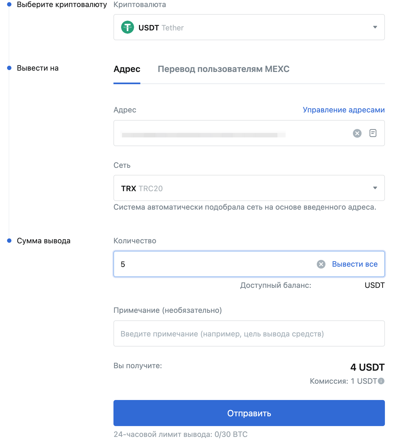This screenshot has height=441, width=405.
Task: Click the Доступный баланс label
Action: click(276, 285)
